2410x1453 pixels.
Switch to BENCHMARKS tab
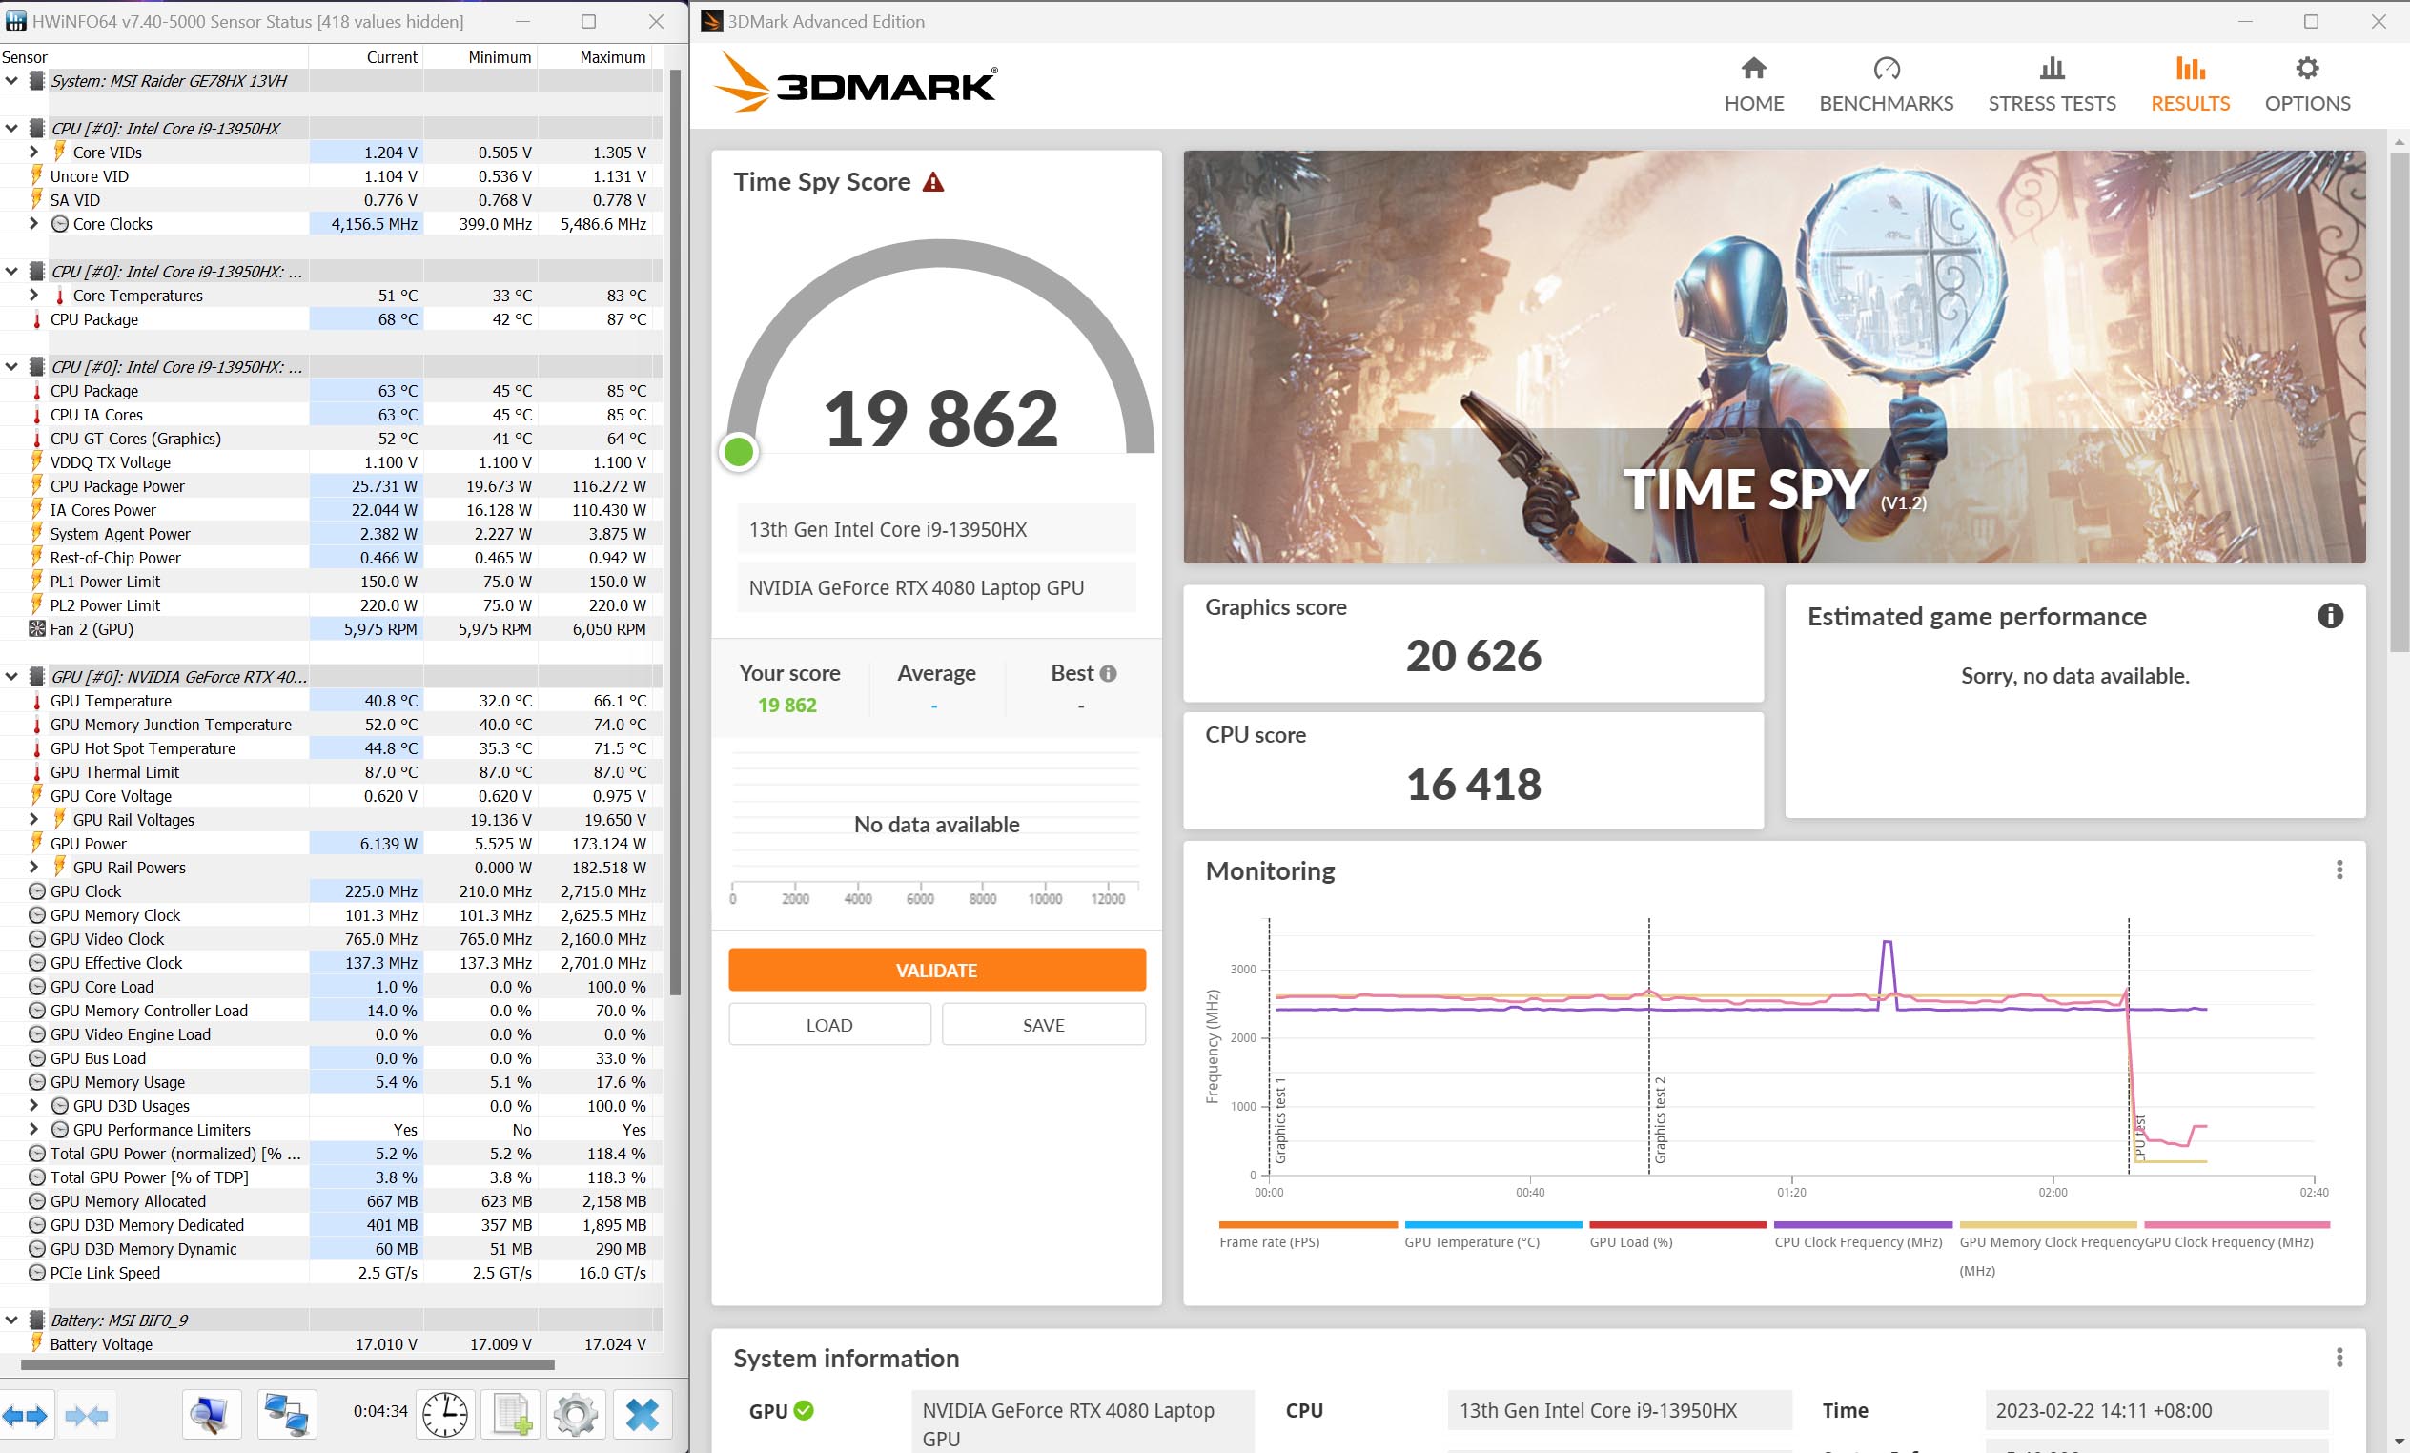[x=1885, y=84]
